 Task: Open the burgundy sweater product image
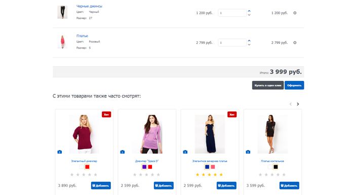pyautogui.click(x=84, y=134)
